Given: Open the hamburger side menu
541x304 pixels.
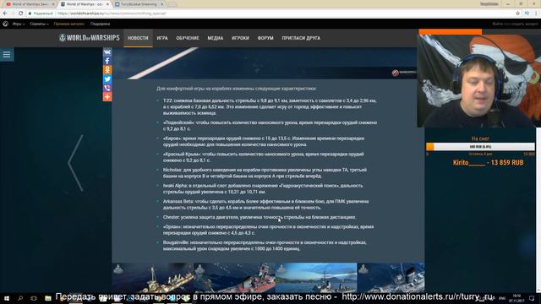Looking at the screenshot, I should point(7,54).
